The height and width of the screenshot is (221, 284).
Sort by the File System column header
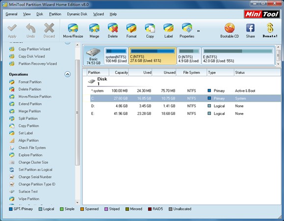click(191, 73)
